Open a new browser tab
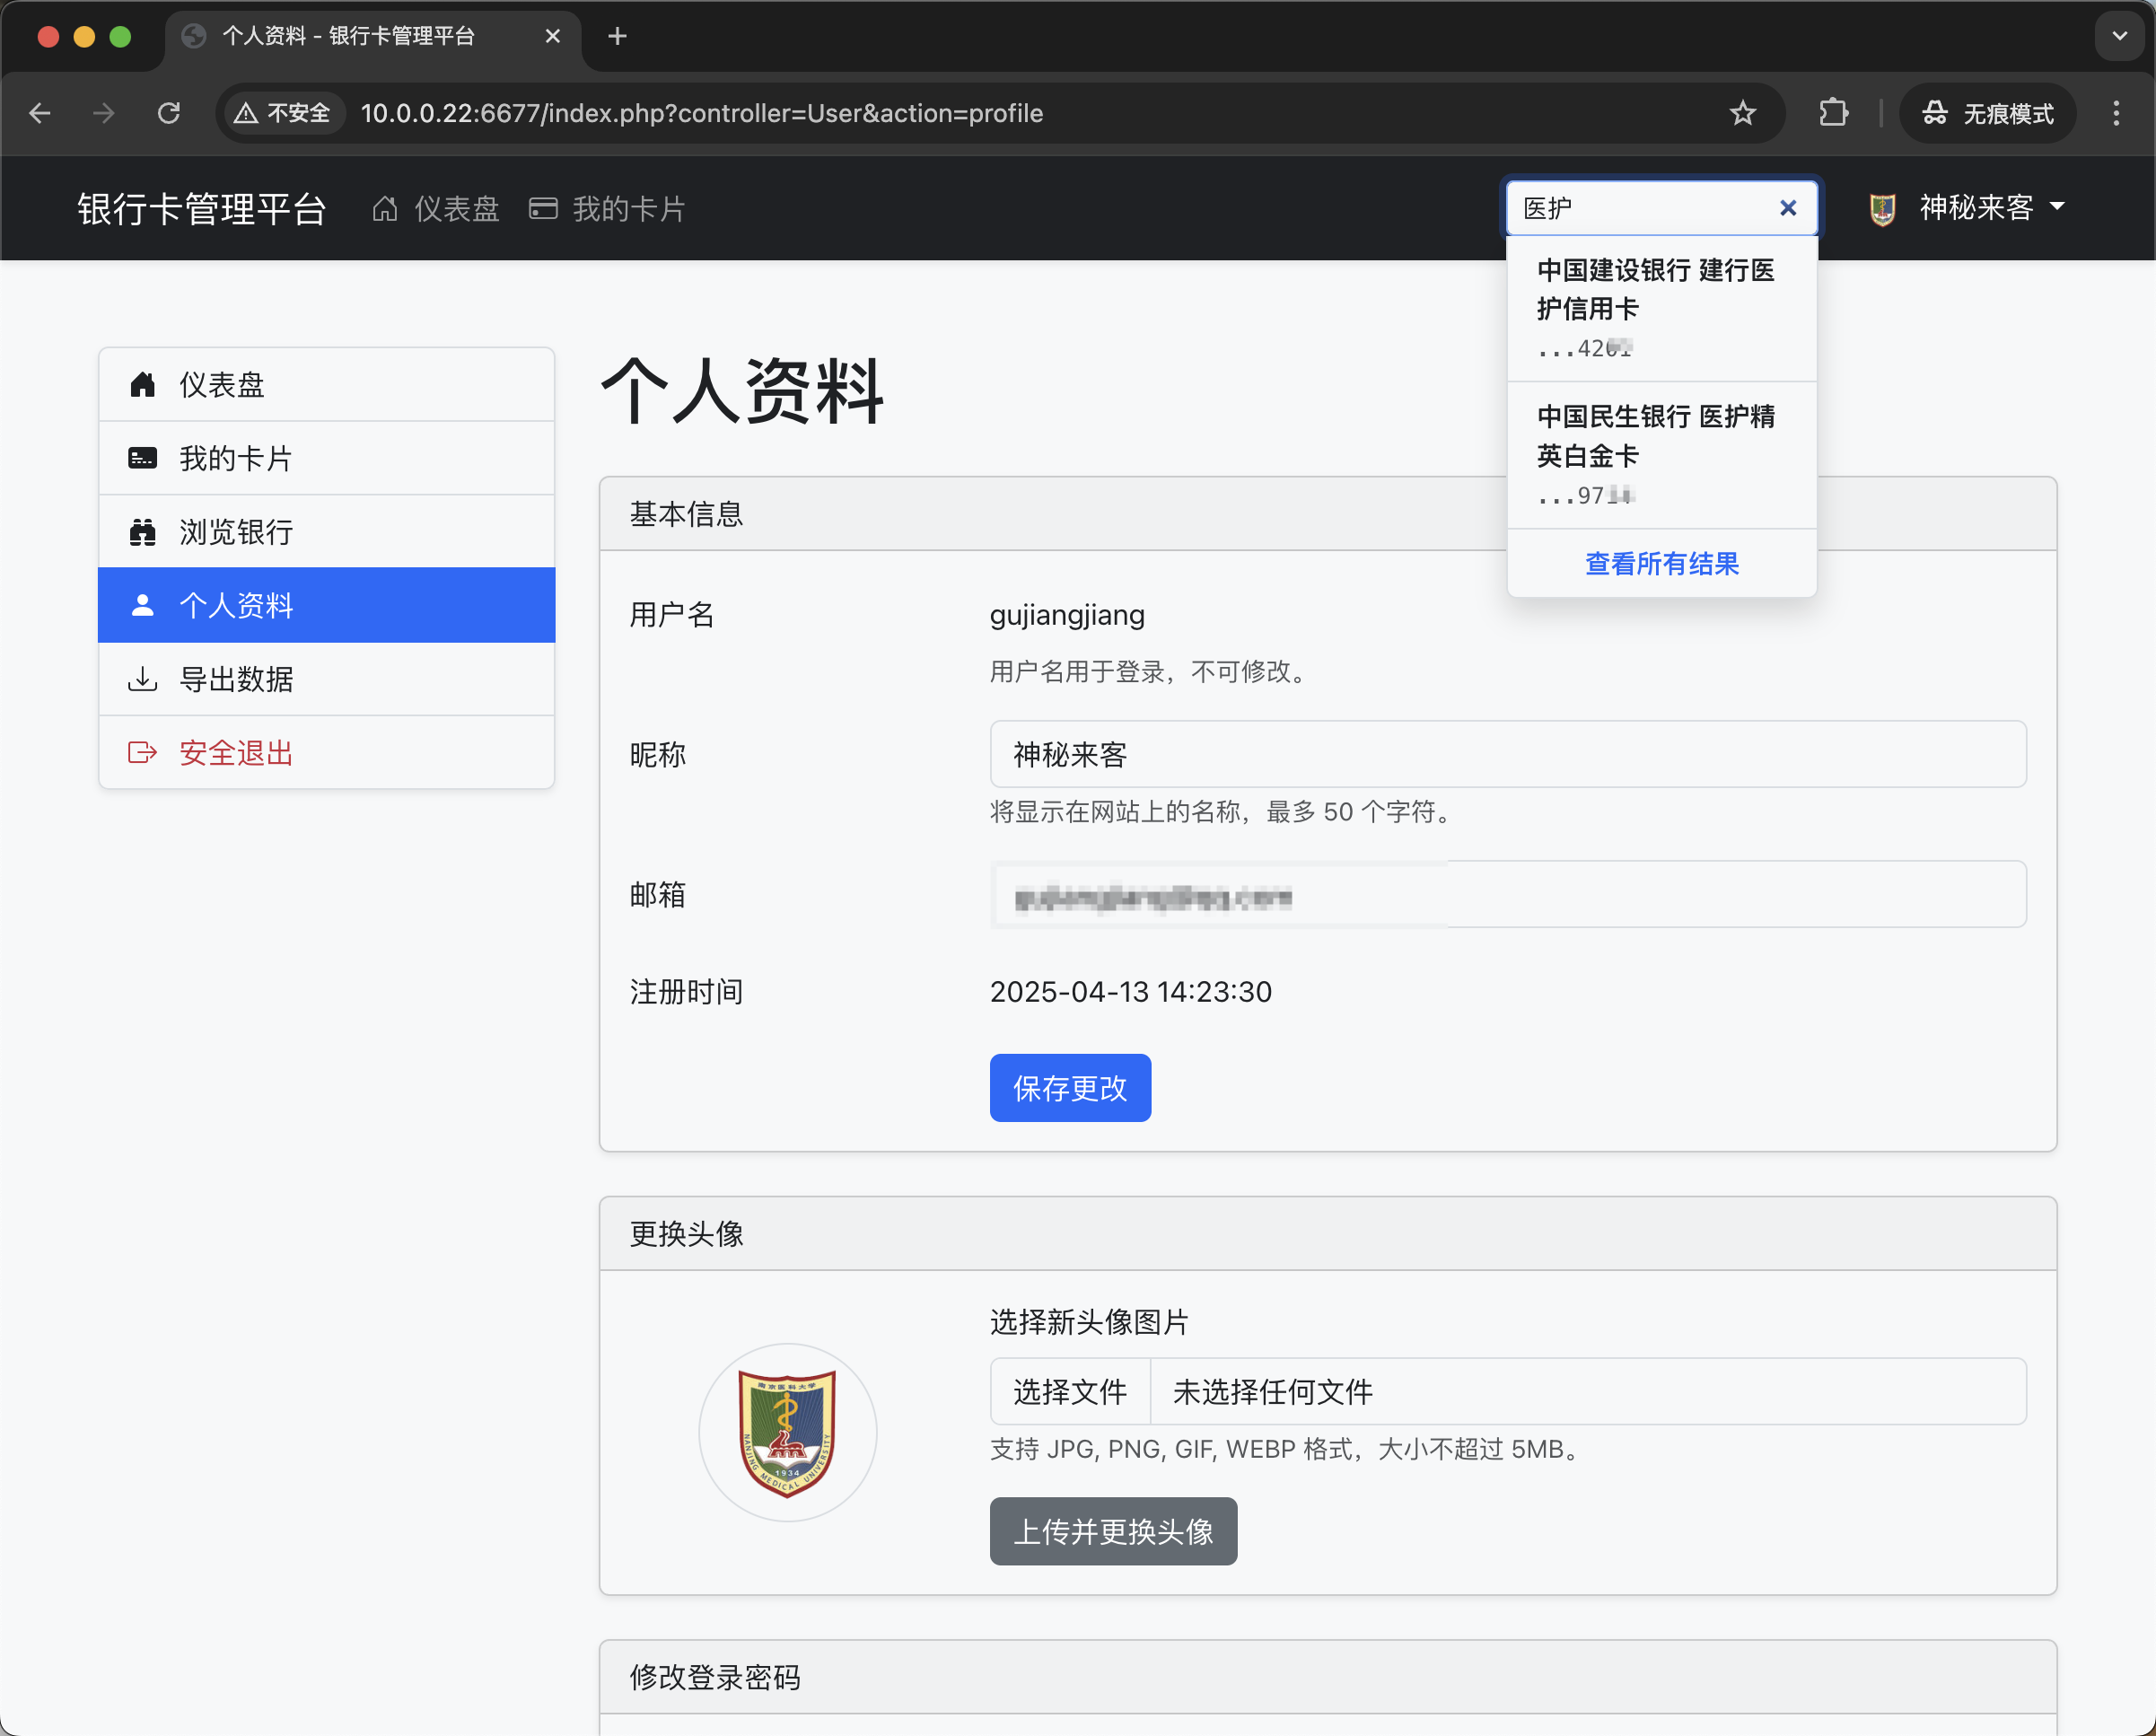 pyautogui.click(x=617, y=36)
